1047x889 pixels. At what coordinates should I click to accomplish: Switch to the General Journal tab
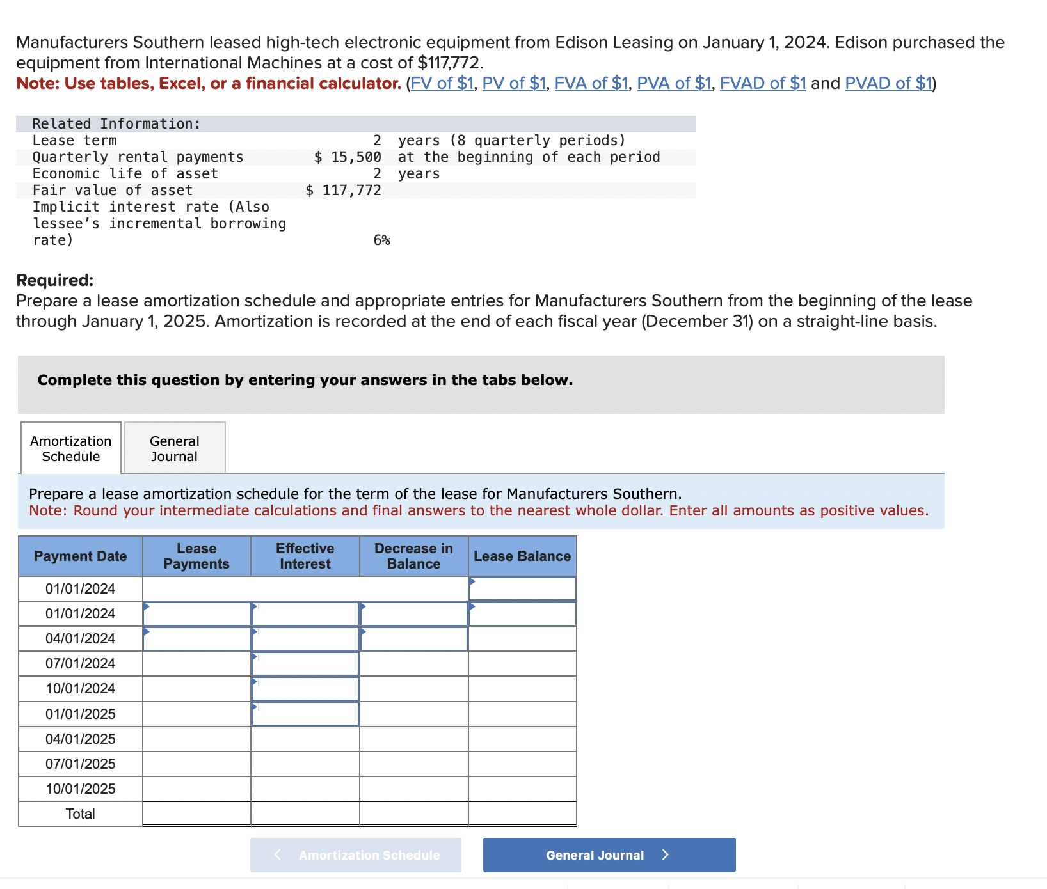[x=175, y=448]
